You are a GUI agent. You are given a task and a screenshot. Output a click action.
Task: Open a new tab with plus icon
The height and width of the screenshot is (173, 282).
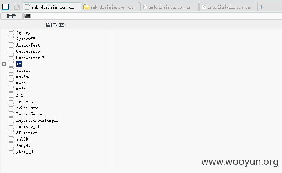click(x=261, y=7)
